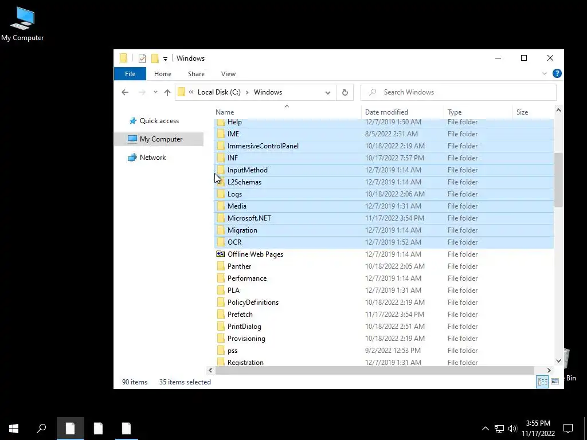Select My Computer in navigation pane
The image size is (587, 440).
[x=161, y=139]
